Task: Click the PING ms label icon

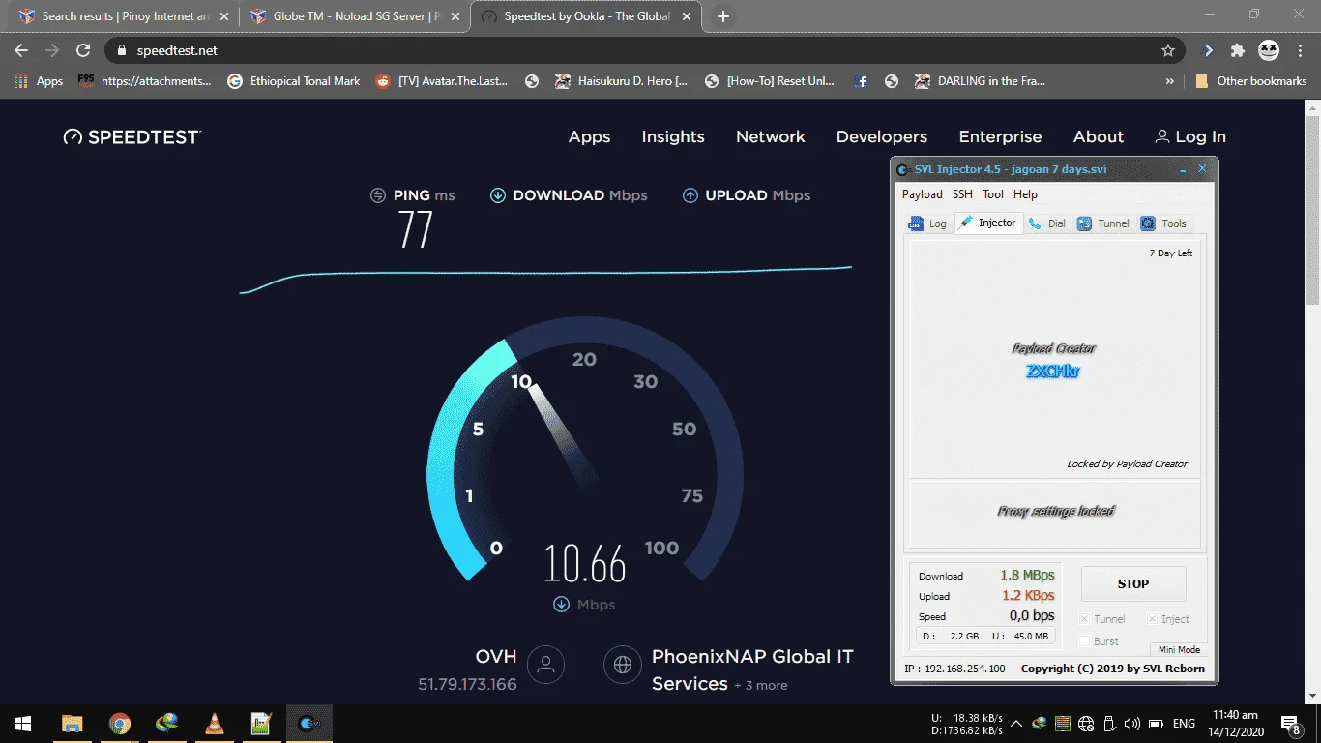Action: (x=378, y=195)
